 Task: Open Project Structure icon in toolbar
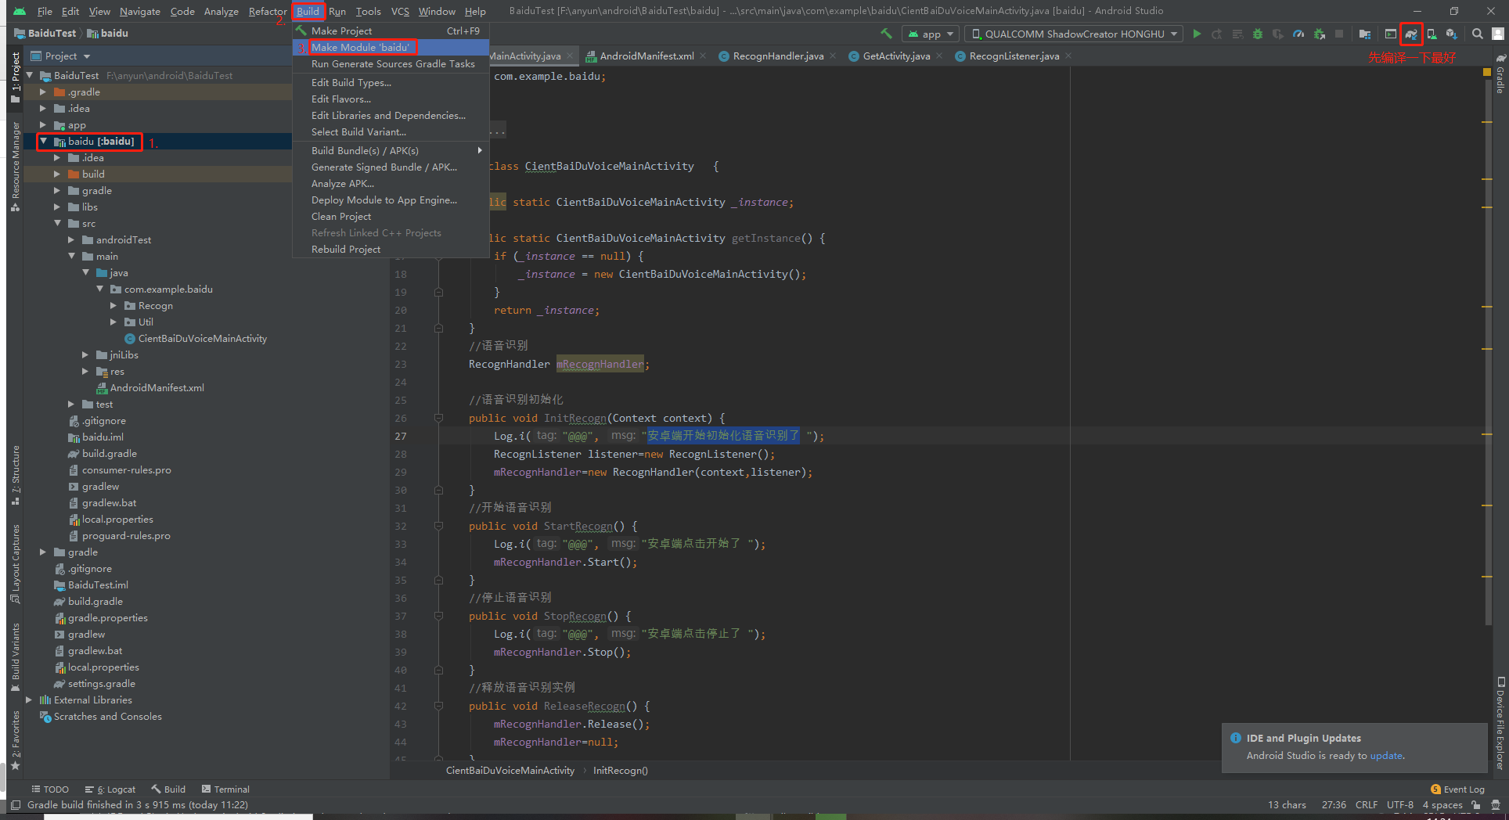(x=1365, y=34)
